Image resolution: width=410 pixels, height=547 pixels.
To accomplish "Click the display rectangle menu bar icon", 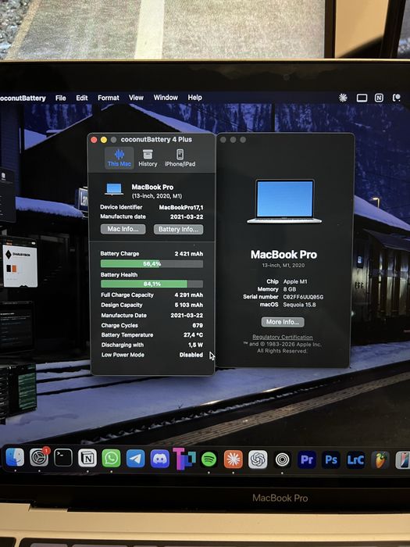I will coord(362,98).
